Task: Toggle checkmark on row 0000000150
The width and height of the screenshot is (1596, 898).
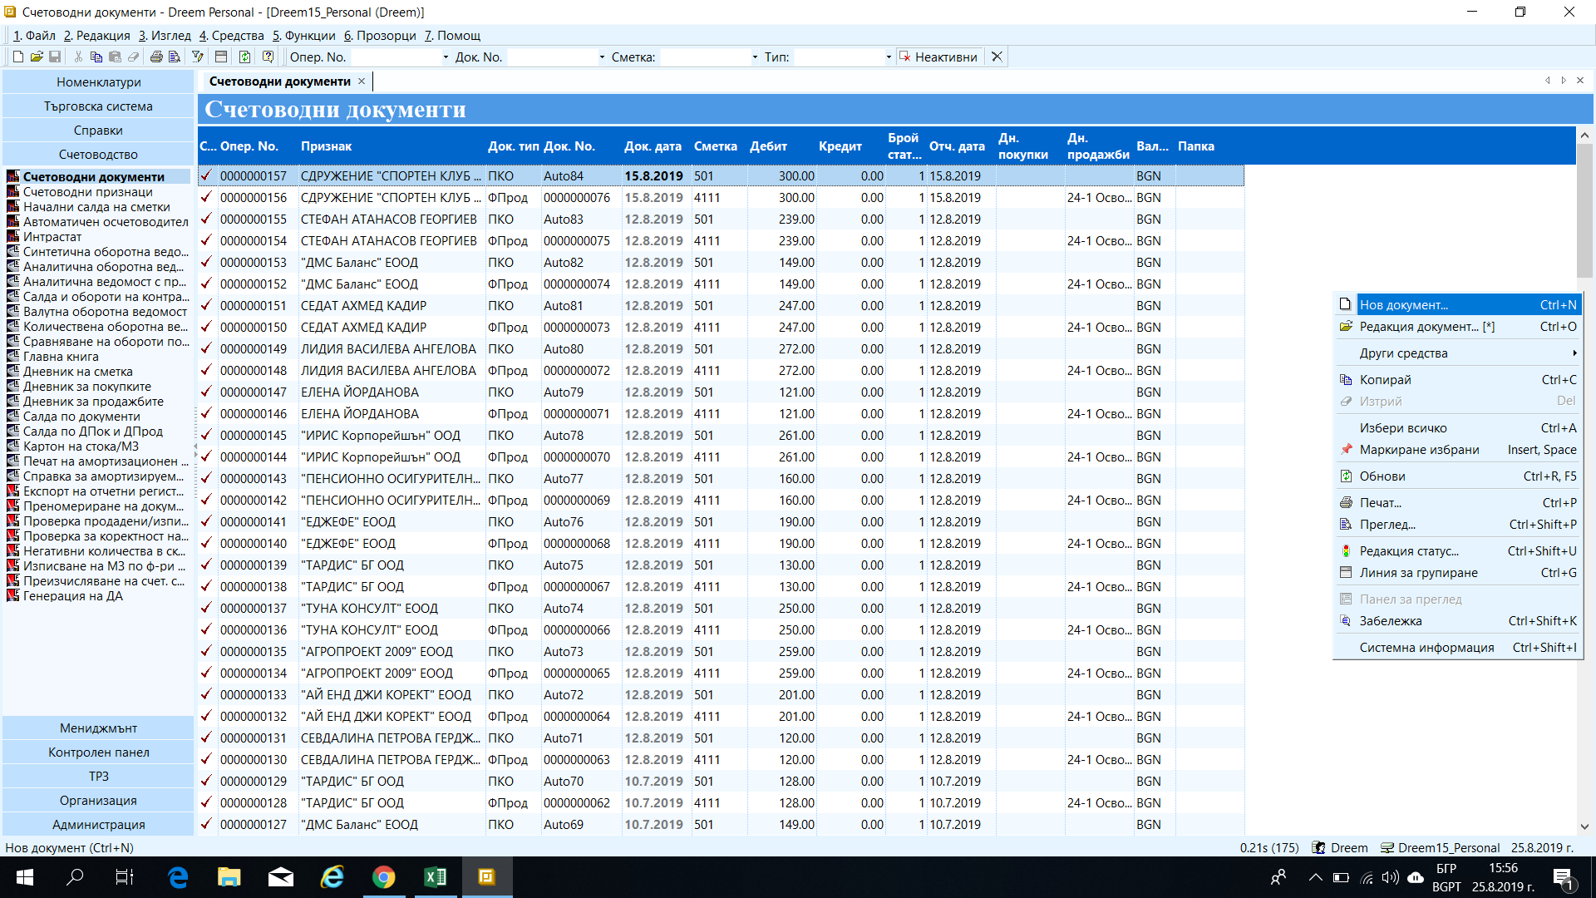Action: coord(206,327)
